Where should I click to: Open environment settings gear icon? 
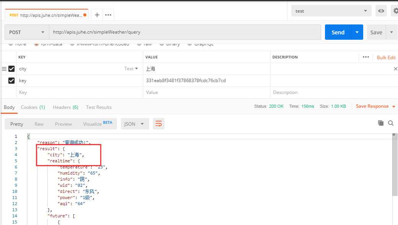click(395, 11)
